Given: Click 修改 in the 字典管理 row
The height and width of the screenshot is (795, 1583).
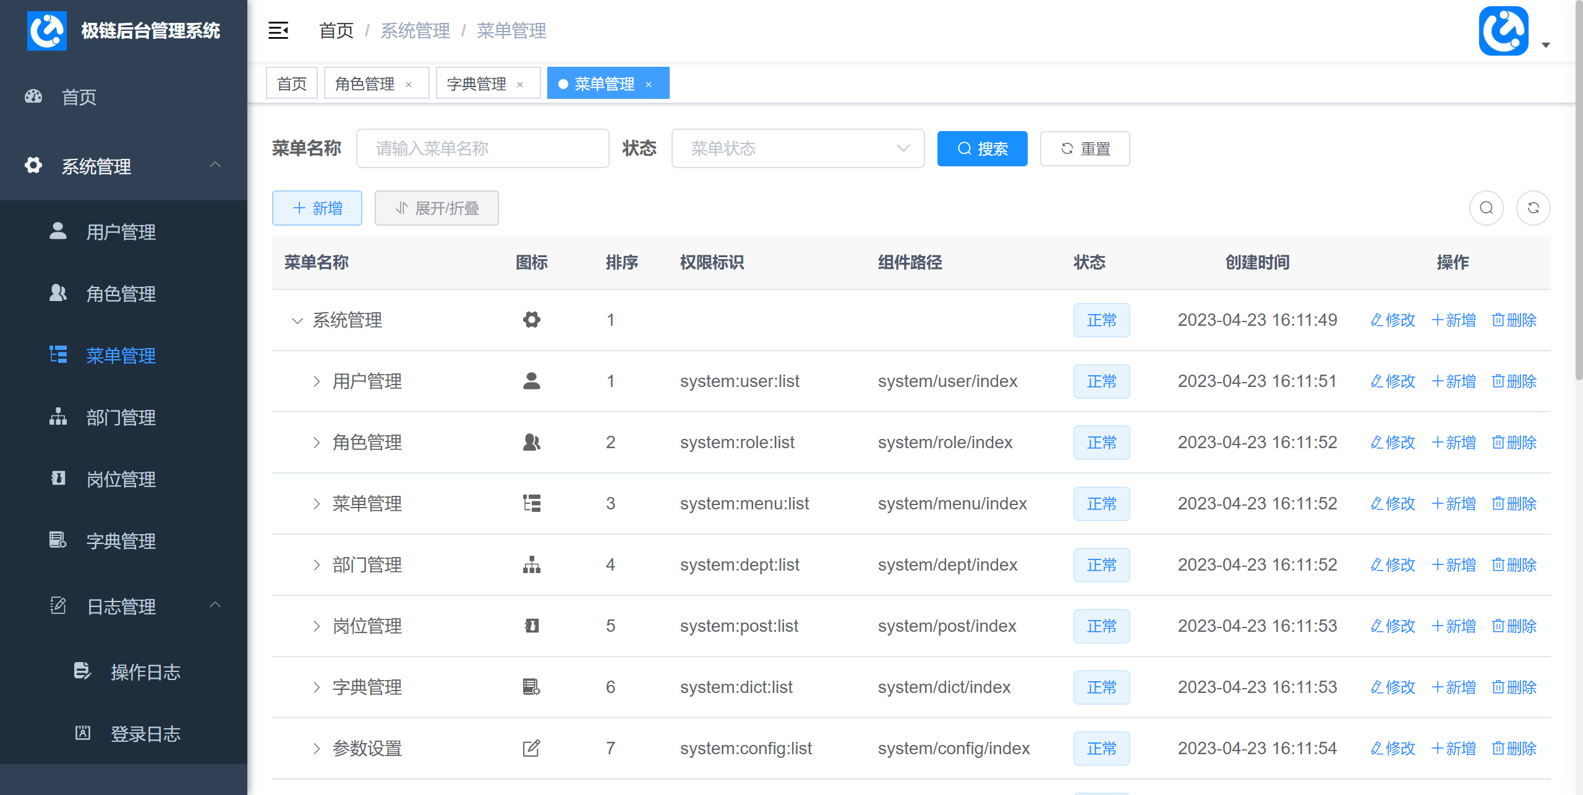Looking at the screenshot, I should coord(1393,687).
